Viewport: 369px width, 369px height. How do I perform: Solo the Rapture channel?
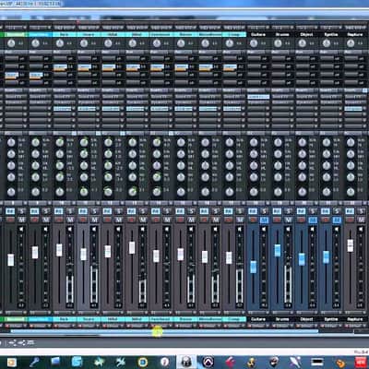362,211
